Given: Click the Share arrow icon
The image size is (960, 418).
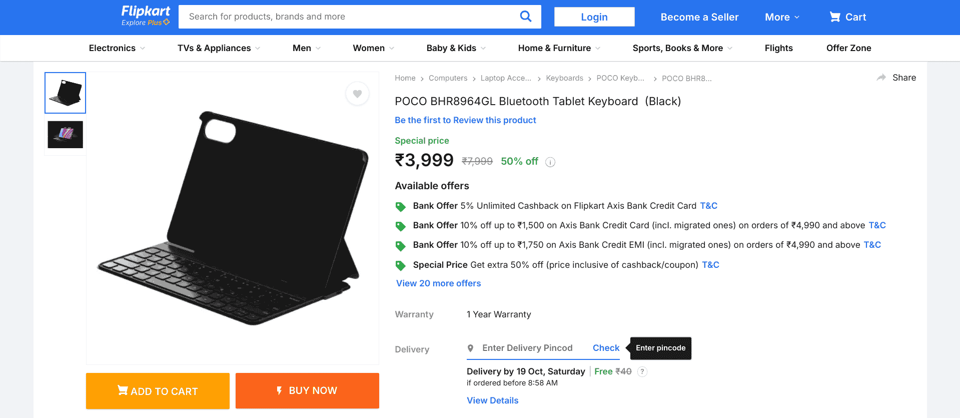Looking at the screenshot, I should pyautogui.click(x=881, y=78).
